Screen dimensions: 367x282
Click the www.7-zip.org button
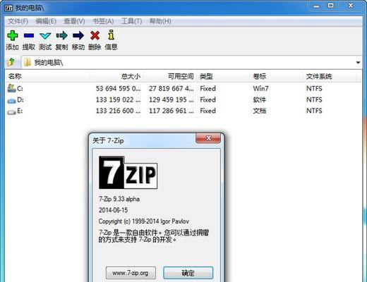(x=131, y=273)
